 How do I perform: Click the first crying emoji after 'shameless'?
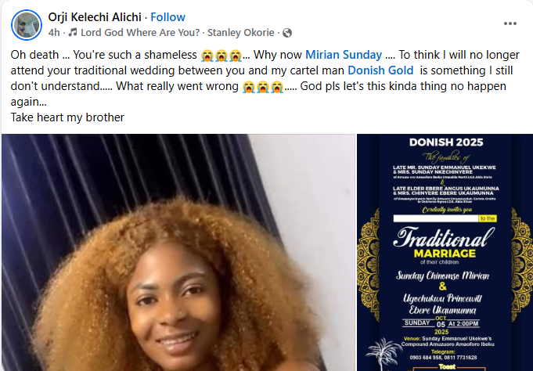point(207,55)
